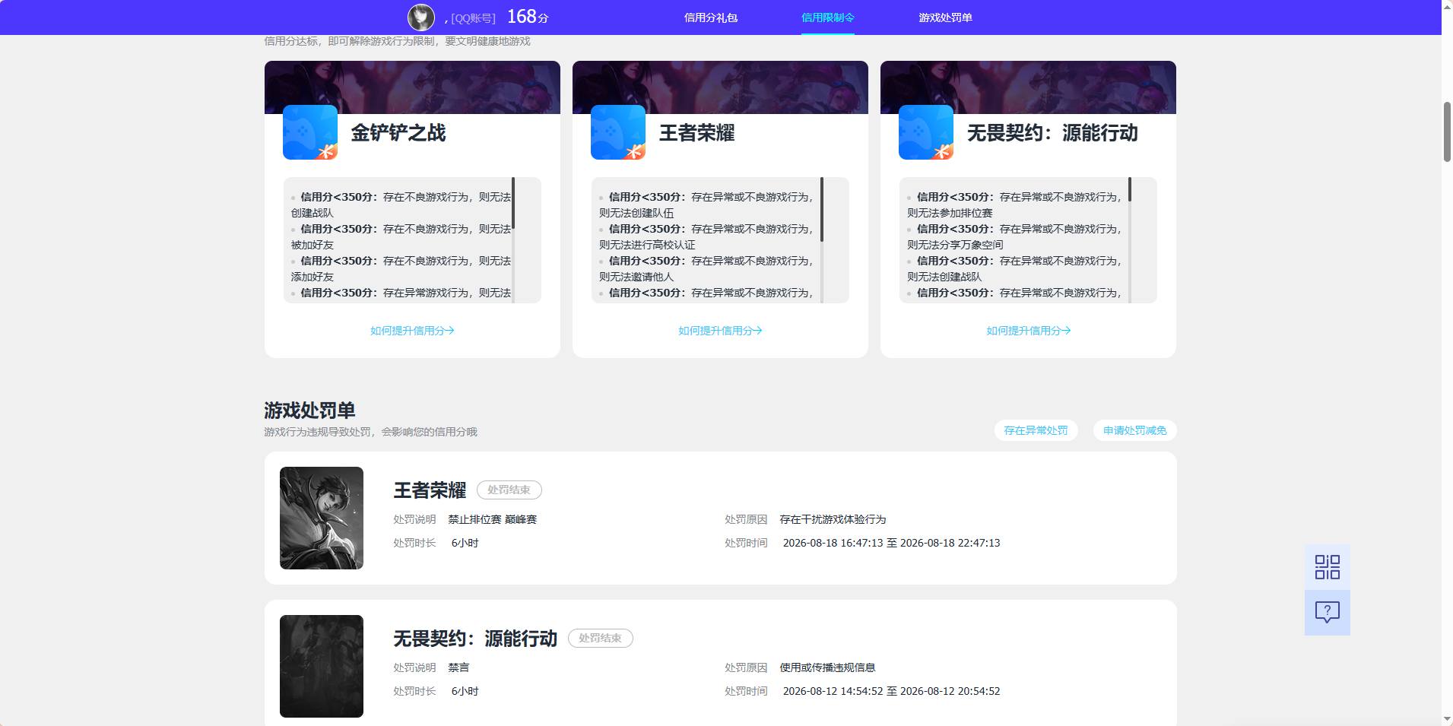
Task: Click the 2026-08-12 penalty time range
Action: (891, 691)
